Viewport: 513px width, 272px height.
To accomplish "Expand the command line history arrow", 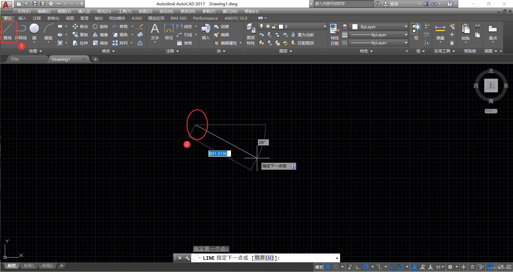I will point(337,258).
